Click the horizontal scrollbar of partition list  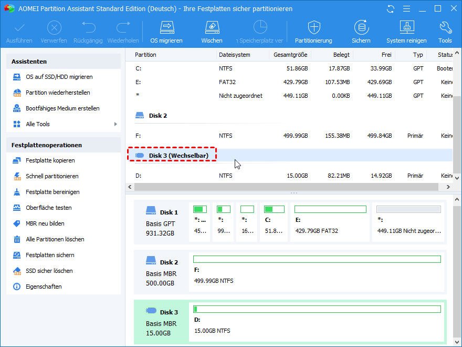click(286, 187)
